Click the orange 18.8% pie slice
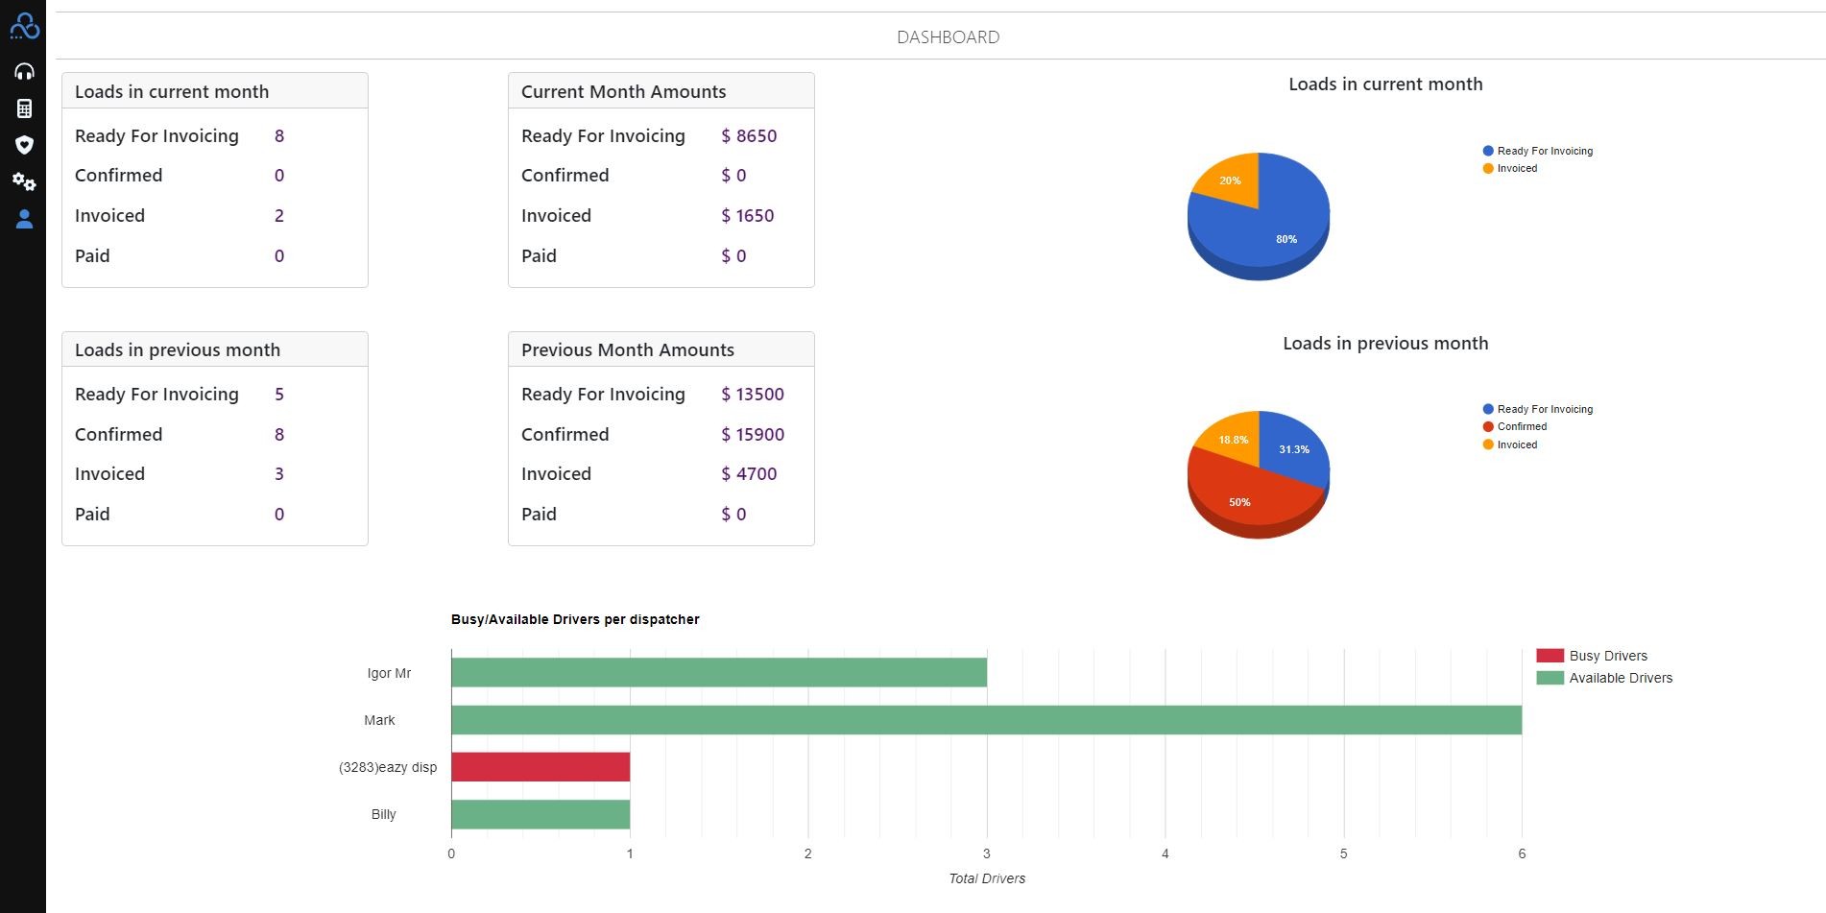 [1234, 438]
